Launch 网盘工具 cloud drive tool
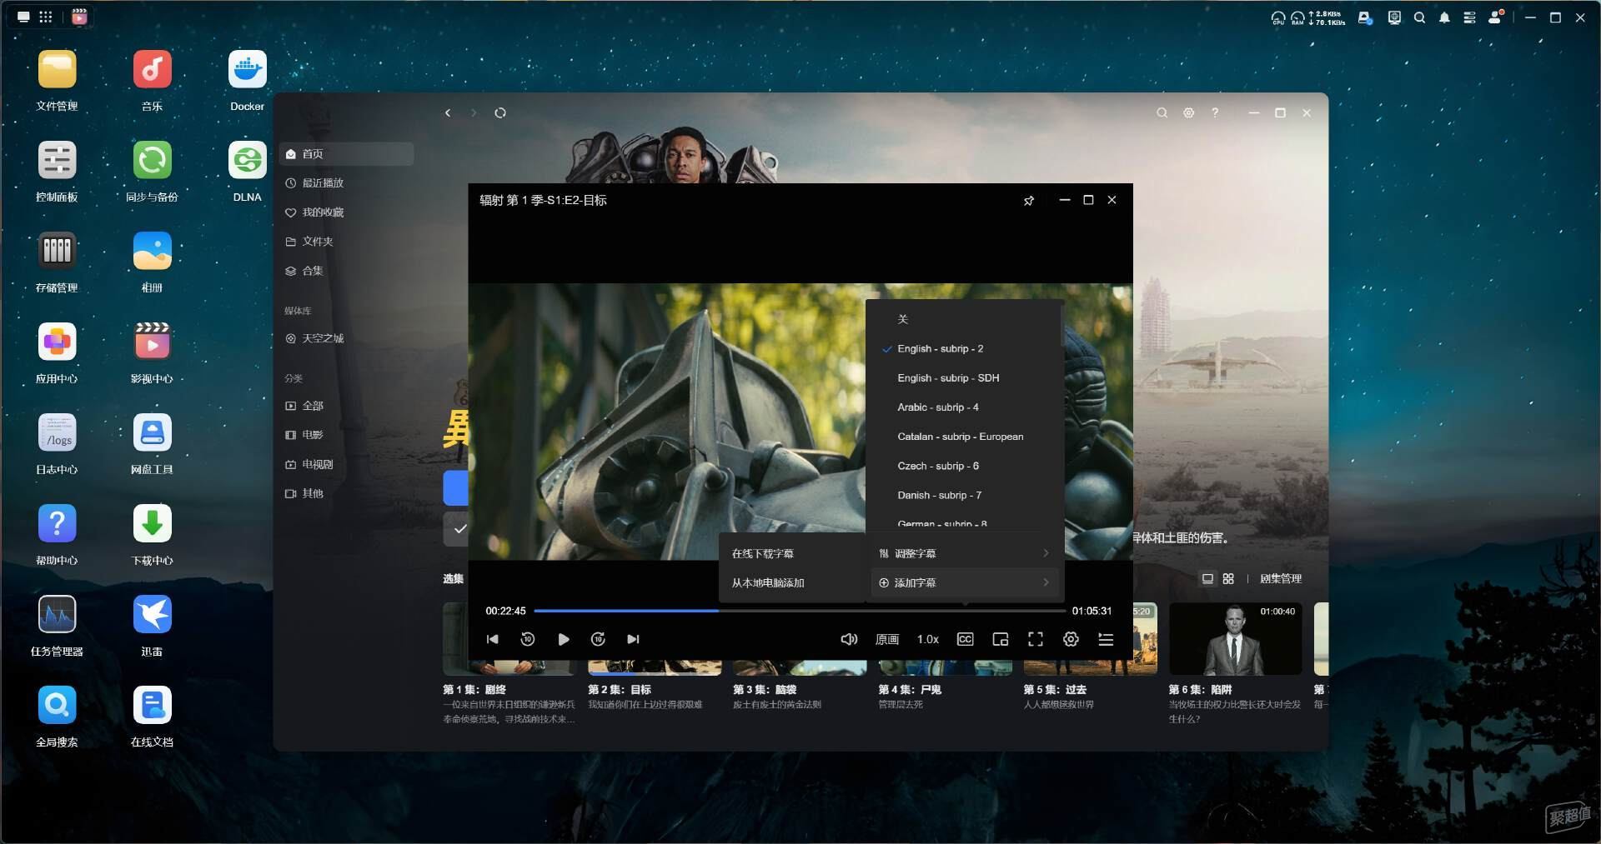 tap(152, 433)
